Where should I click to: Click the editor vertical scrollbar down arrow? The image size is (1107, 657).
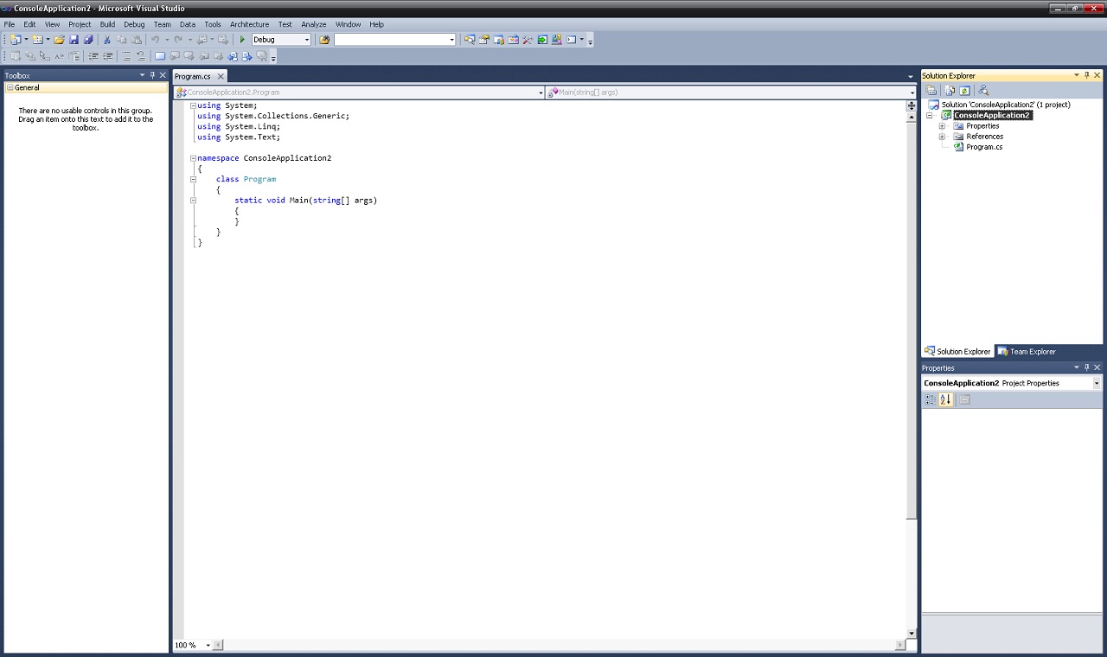click(x=911, y=634)
